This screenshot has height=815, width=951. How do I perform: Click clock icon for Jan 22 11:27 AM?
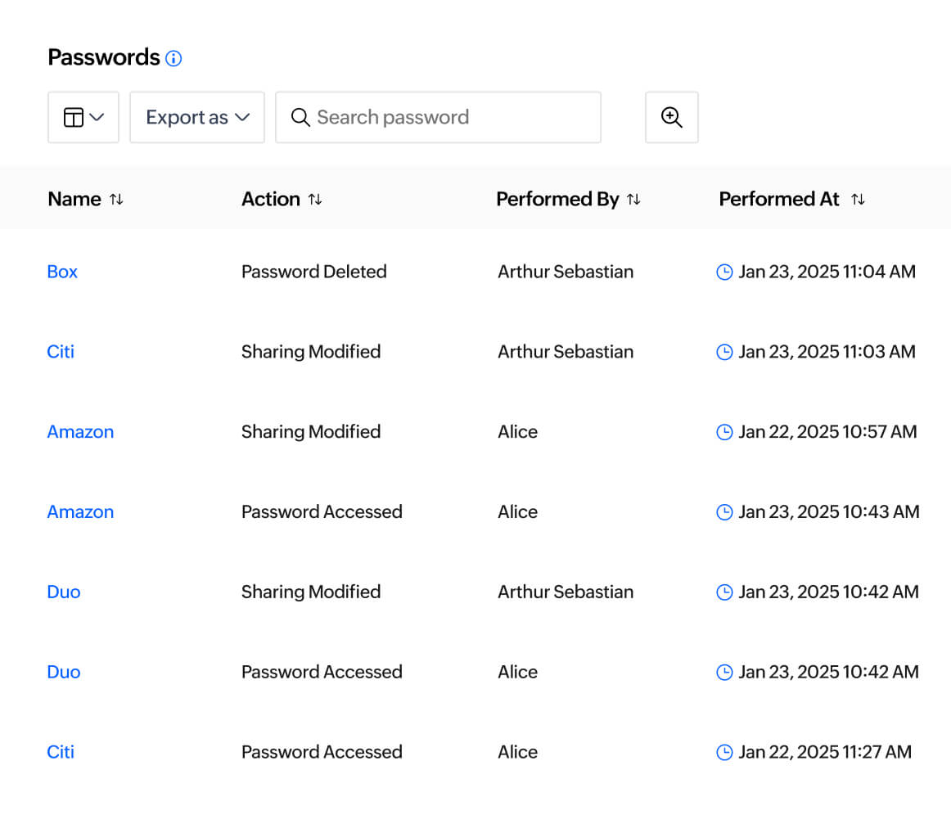pyautogui.click(x=724, y=753)
